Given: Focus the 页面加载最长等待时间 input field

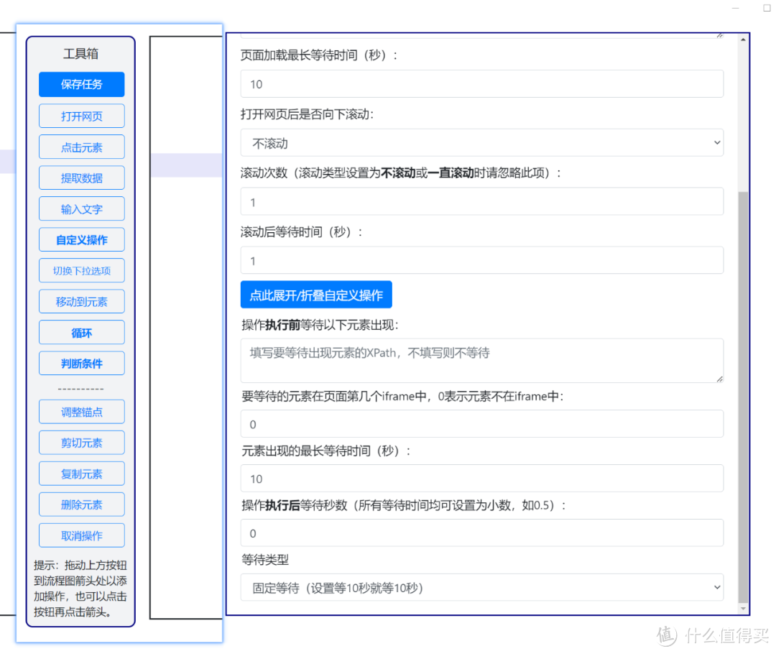Looking at the screenshot, I should [482, 84].
